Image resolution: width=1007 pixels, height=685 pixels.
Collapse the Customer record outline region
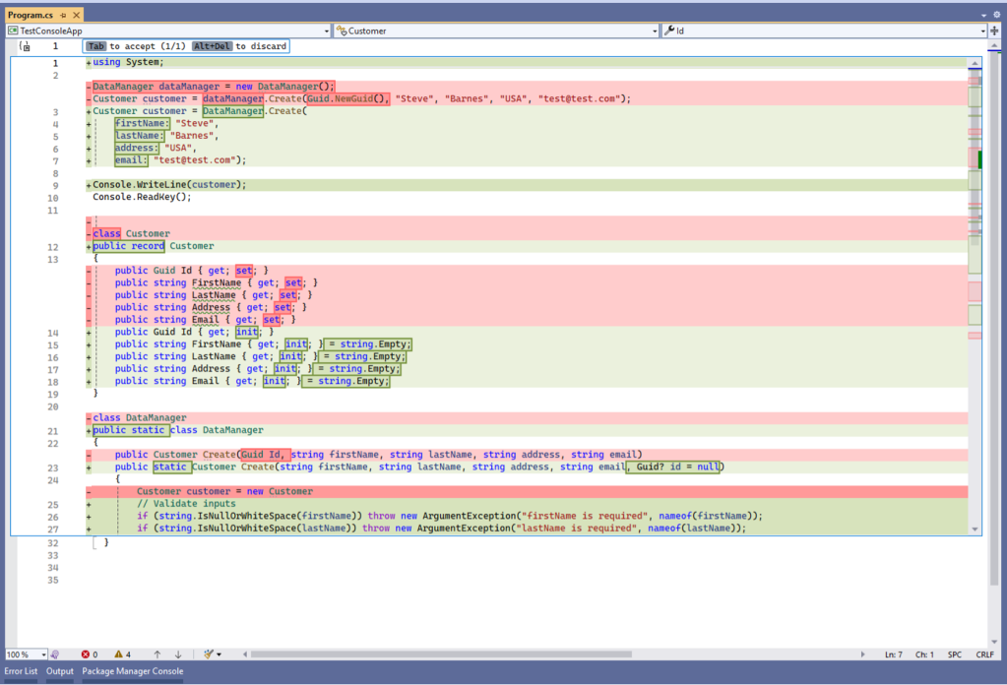point(88,245)
